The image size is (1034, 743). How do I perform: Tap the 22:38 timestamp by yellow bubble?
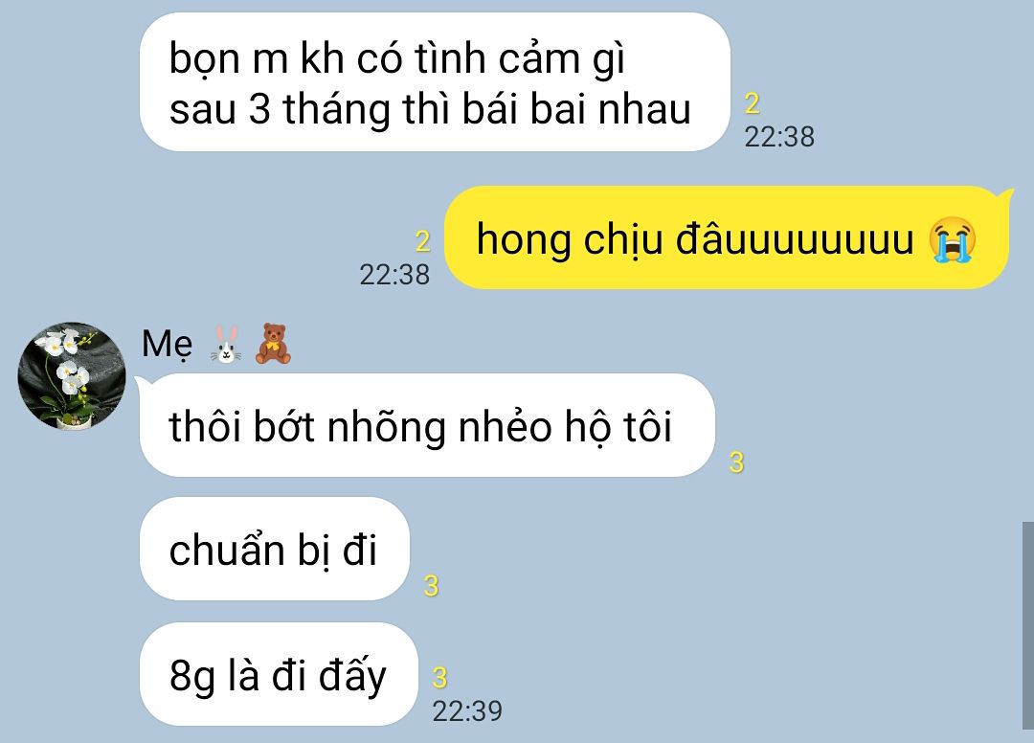coord(394,275)
